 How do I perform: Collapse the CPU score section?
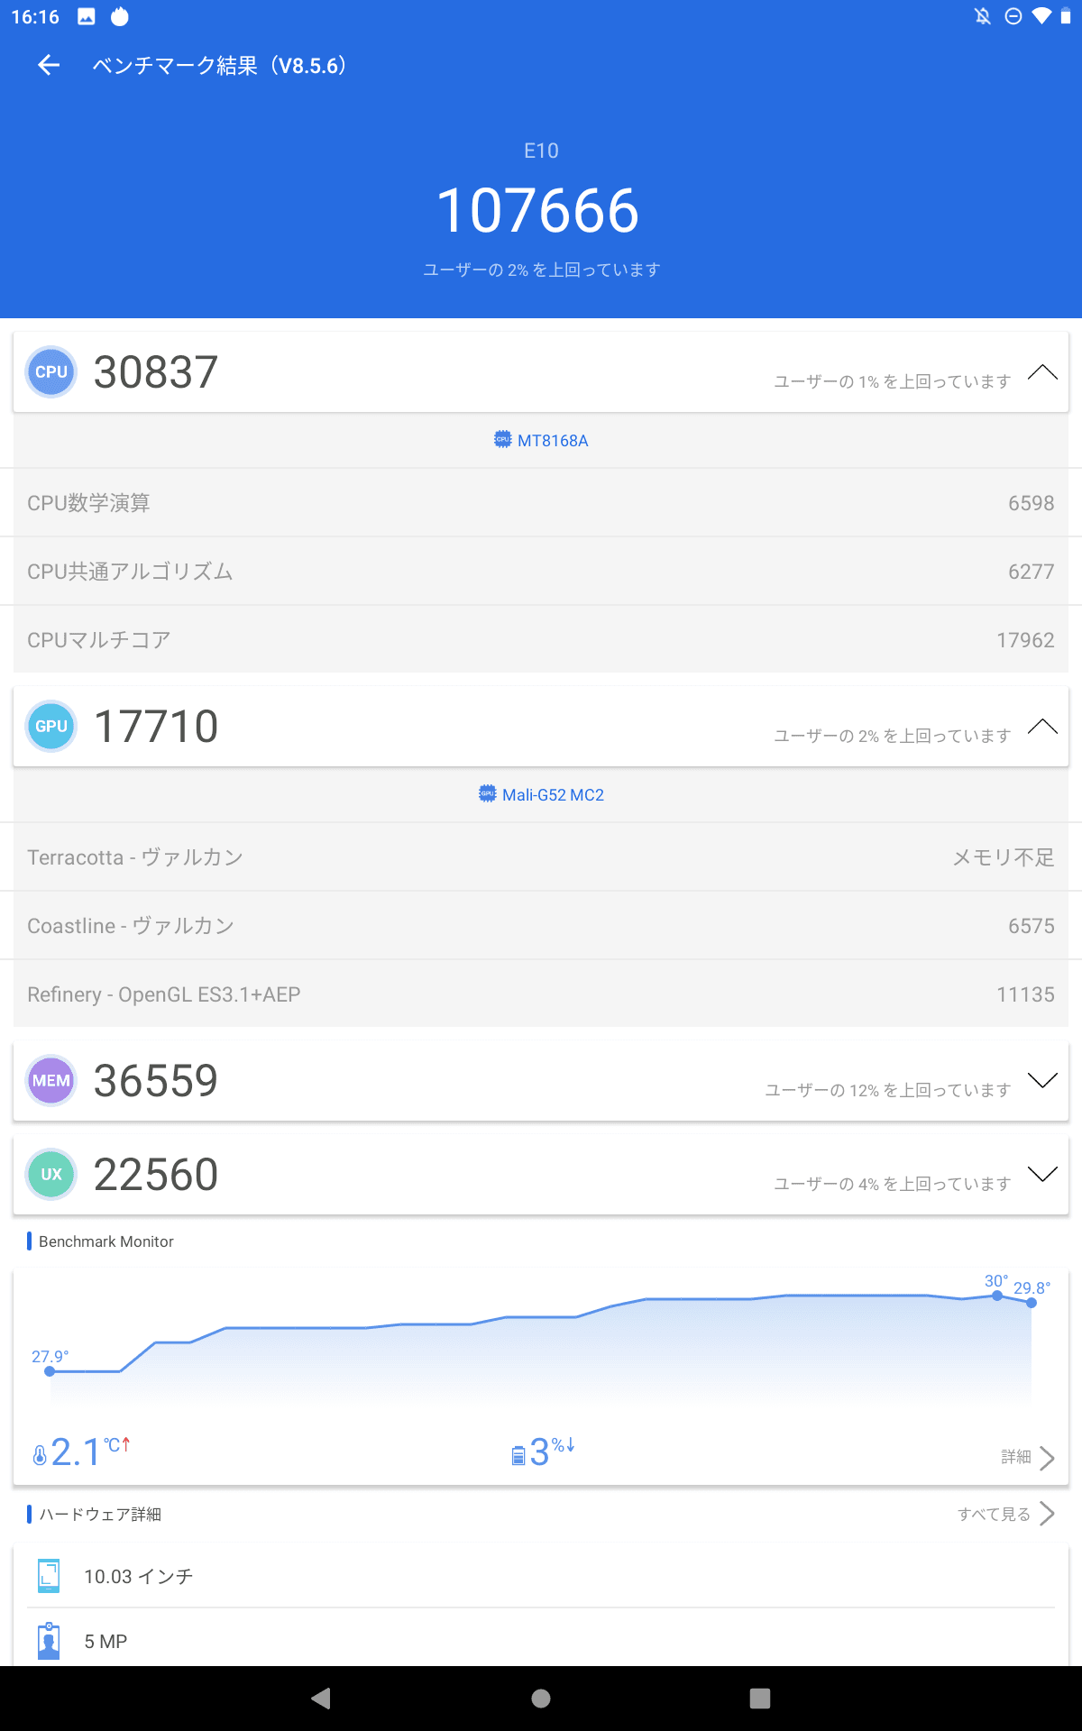(x=1042, y=372)
